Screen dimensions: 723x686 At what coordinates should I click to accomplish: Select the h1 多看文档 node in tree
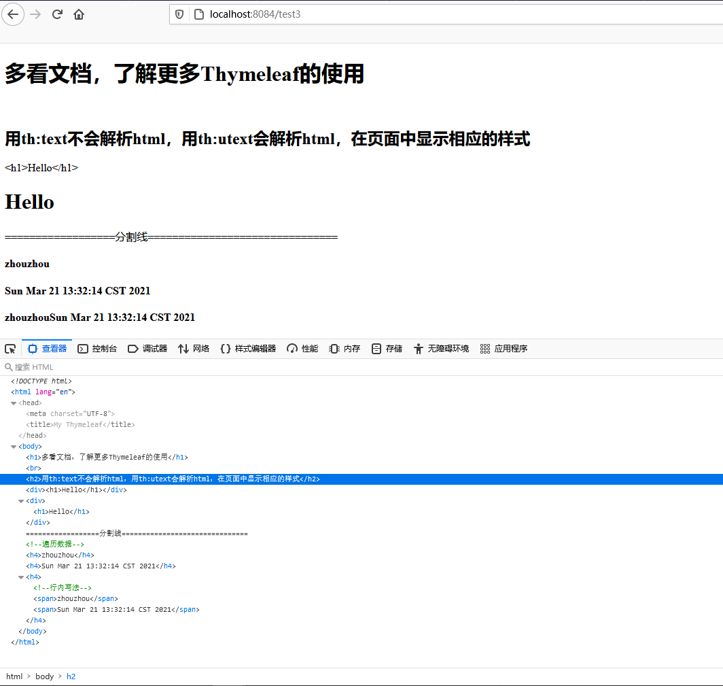click(x=107, y=457)
